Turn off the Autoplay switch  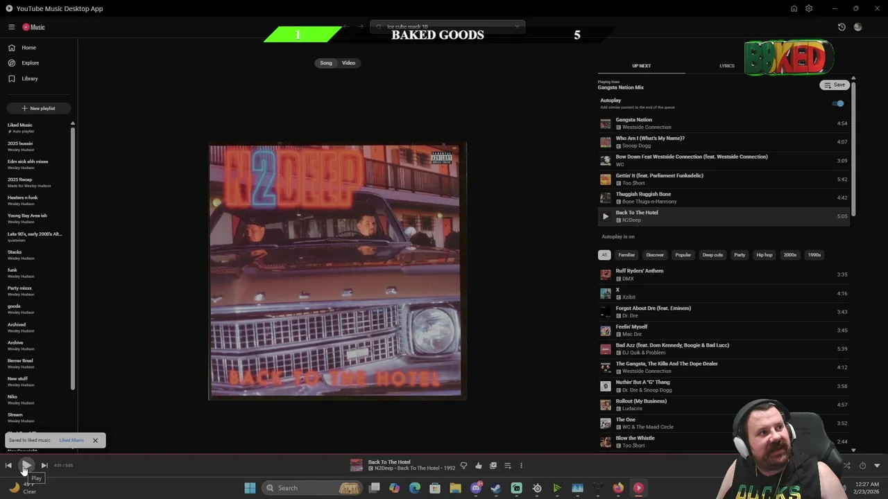pos(838,103)
